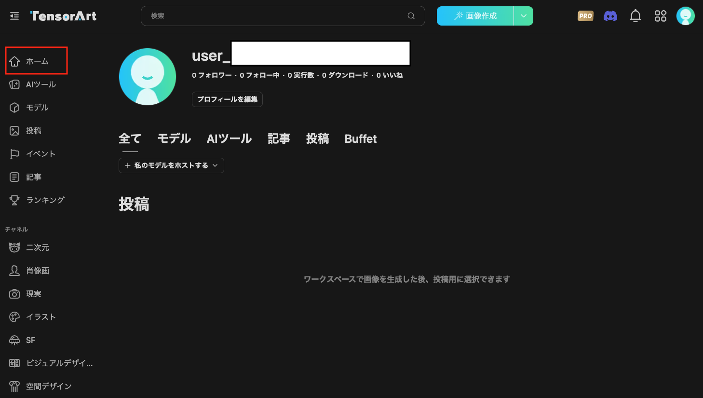Click the ビジュアルデザイ... layout icon
This screenshot has height=398, width=703.
14,363
